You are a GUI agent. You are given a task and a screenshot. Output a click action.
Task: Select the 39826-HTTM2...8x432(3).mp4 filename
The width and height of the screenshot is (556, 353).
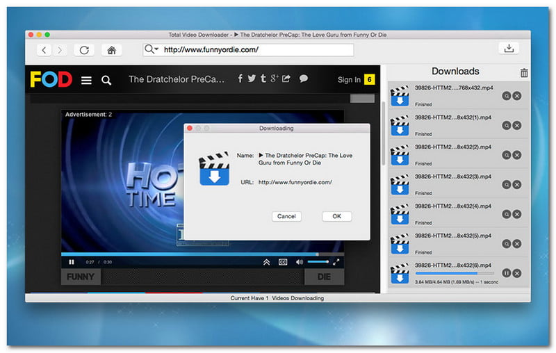[453, 176]
